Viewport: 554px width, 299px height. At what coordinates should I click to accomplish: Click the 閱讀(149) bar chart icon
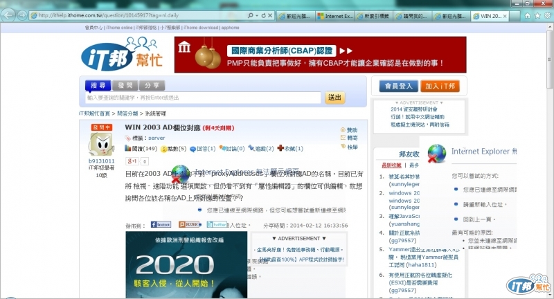point(127,148)
